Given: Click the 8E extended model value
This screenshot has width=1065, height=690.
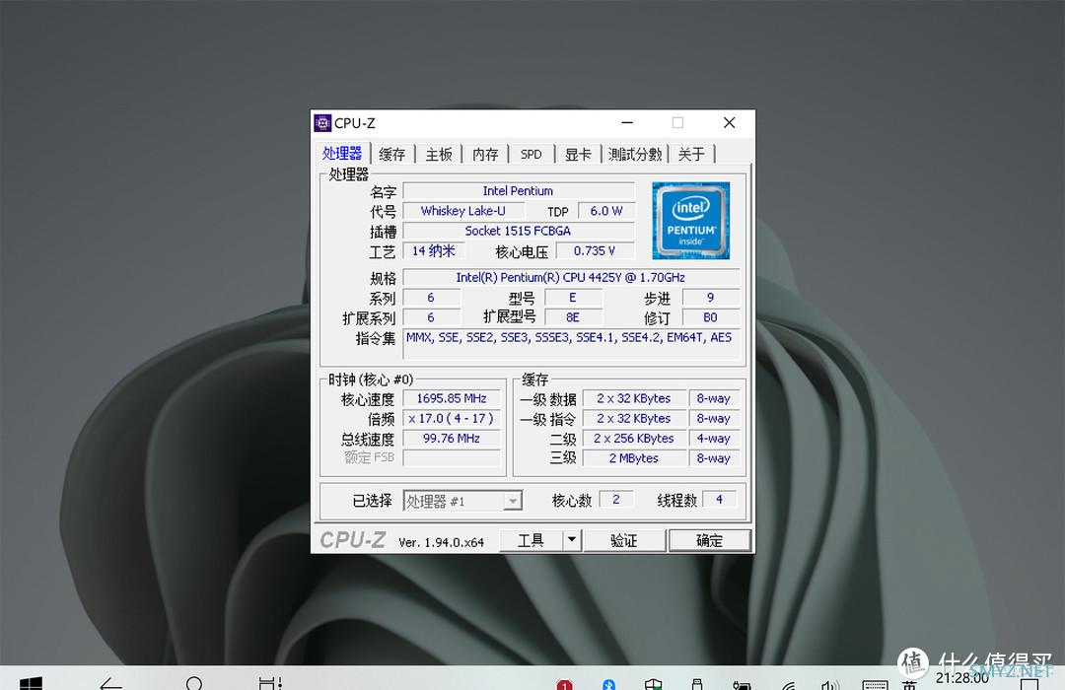Looking at the screenshot, I should (573, 317).
